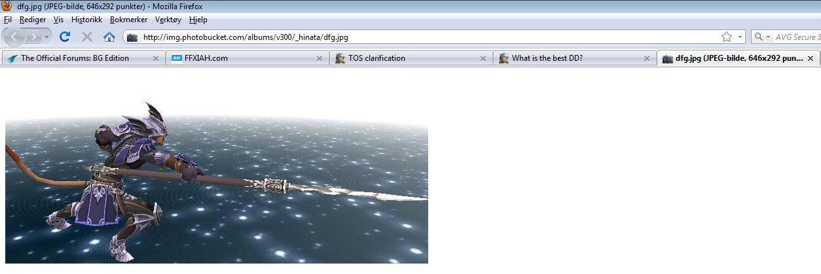The width and height of the screenshot is (821, 274).
Task: Click the Forward navigation arrow
Action: point(34,37)
